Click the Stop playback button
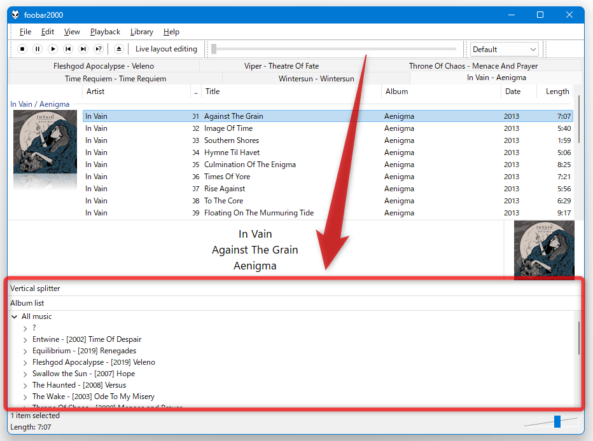 coord(22,49)
